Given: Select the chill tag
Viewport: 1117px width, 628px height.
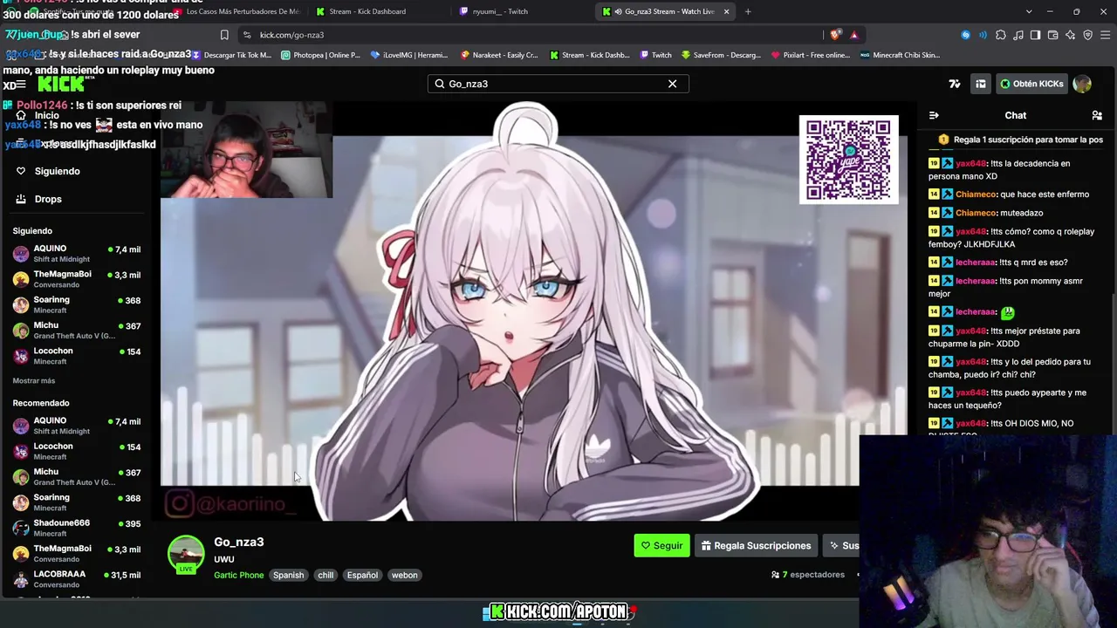Looking at the screenshot, I should point(326,575).
